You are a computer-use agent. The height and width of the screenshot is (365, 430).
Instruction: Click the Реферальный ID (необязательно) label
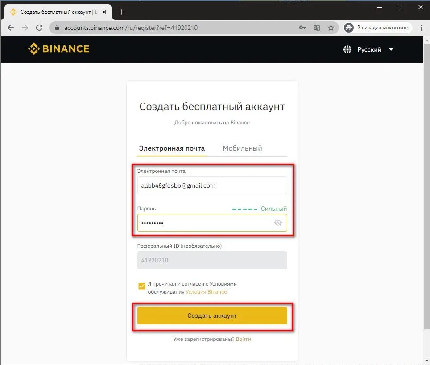179,246
